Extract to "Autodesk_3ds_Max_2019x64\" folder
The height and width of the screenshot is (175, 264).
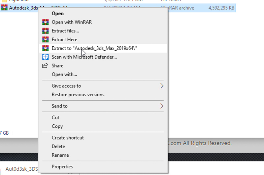tap(103, 48)
